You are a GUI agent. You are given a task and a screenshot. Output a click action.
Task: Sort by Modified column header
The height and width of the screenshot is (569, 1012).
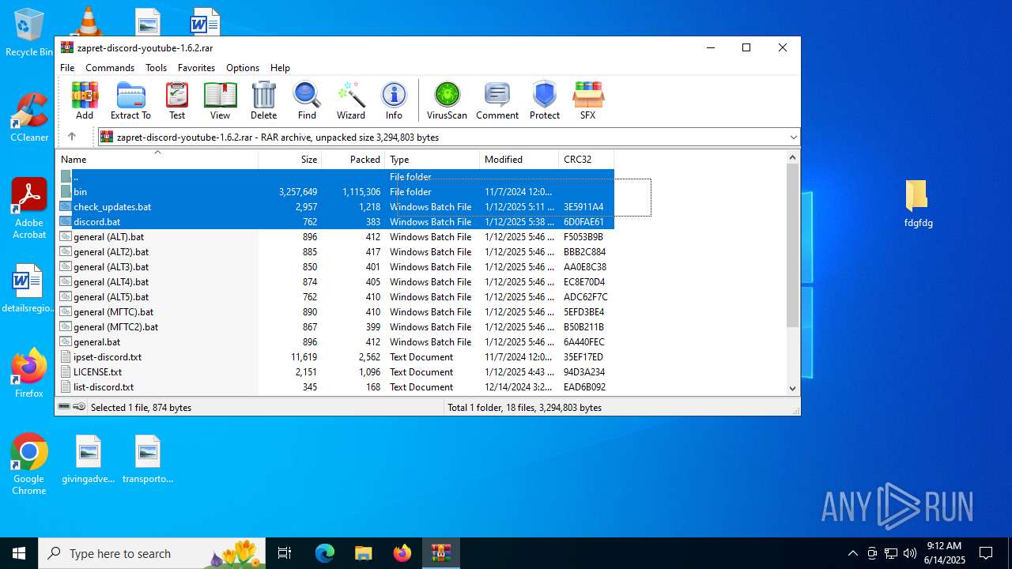[519, 159]
